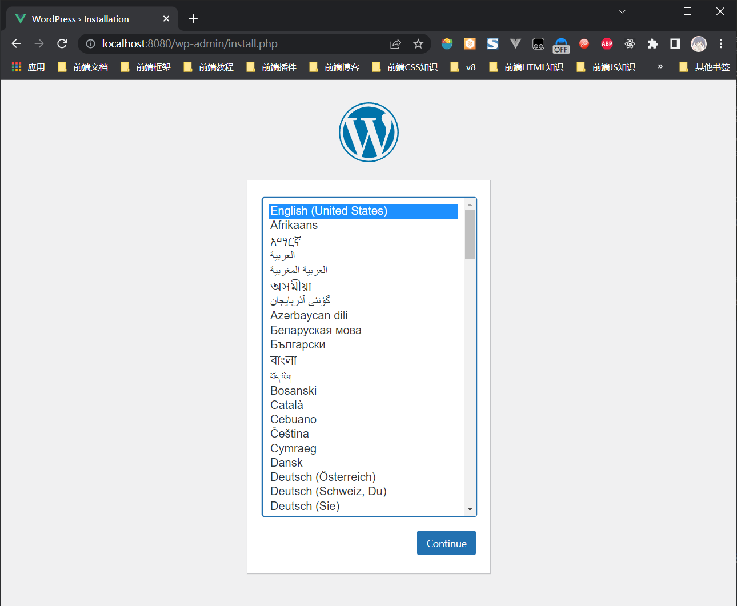This screenshot has height=606, width=737.
Task: Select Deutsch (Sie) from language list
Action: click(305, 506)
